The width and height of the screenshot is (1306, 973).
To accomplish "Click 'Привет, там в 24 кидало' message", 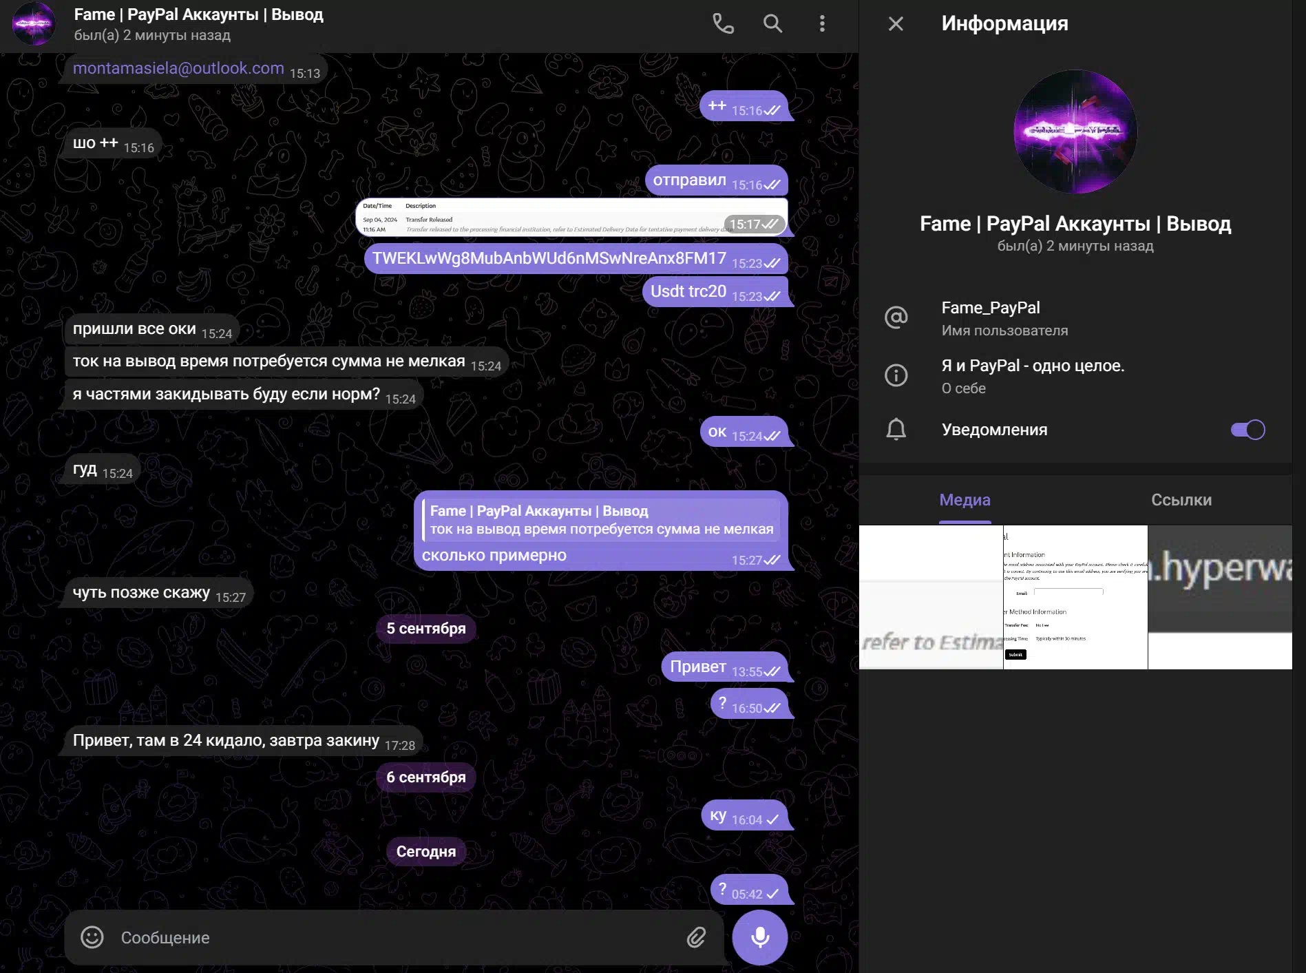I will pyautogui.click(x=244, y=741).
